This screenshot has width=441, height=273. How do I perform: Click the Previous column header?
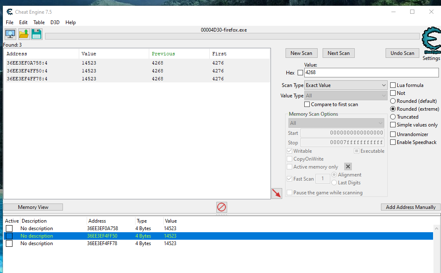click(x=179, y=54)
